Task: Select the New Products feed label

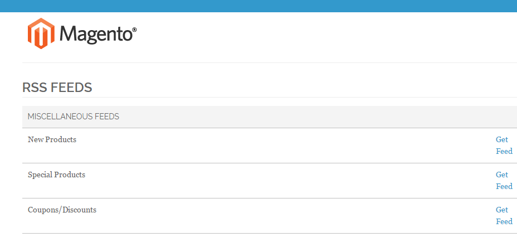Action: pos(52,139)
